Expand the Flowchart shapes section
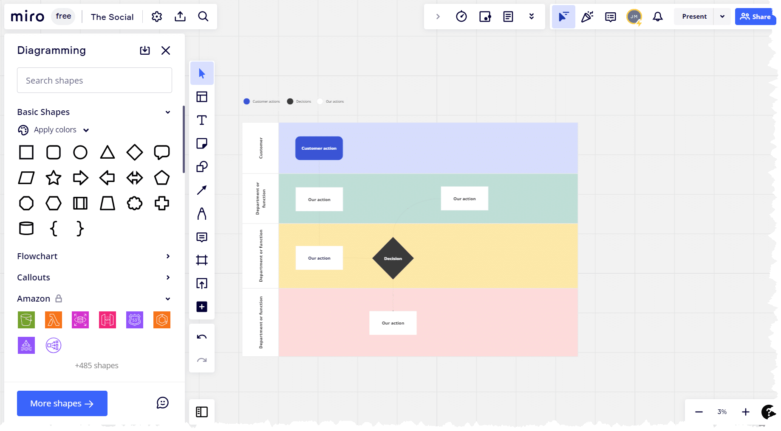Viewport: 781px width, 431px height. 168,256
